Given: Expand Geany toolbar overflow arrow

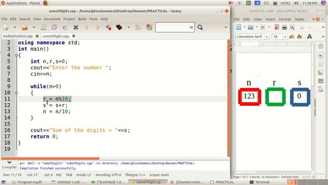Looking at the screenshot, I should (x=225, y=27).
